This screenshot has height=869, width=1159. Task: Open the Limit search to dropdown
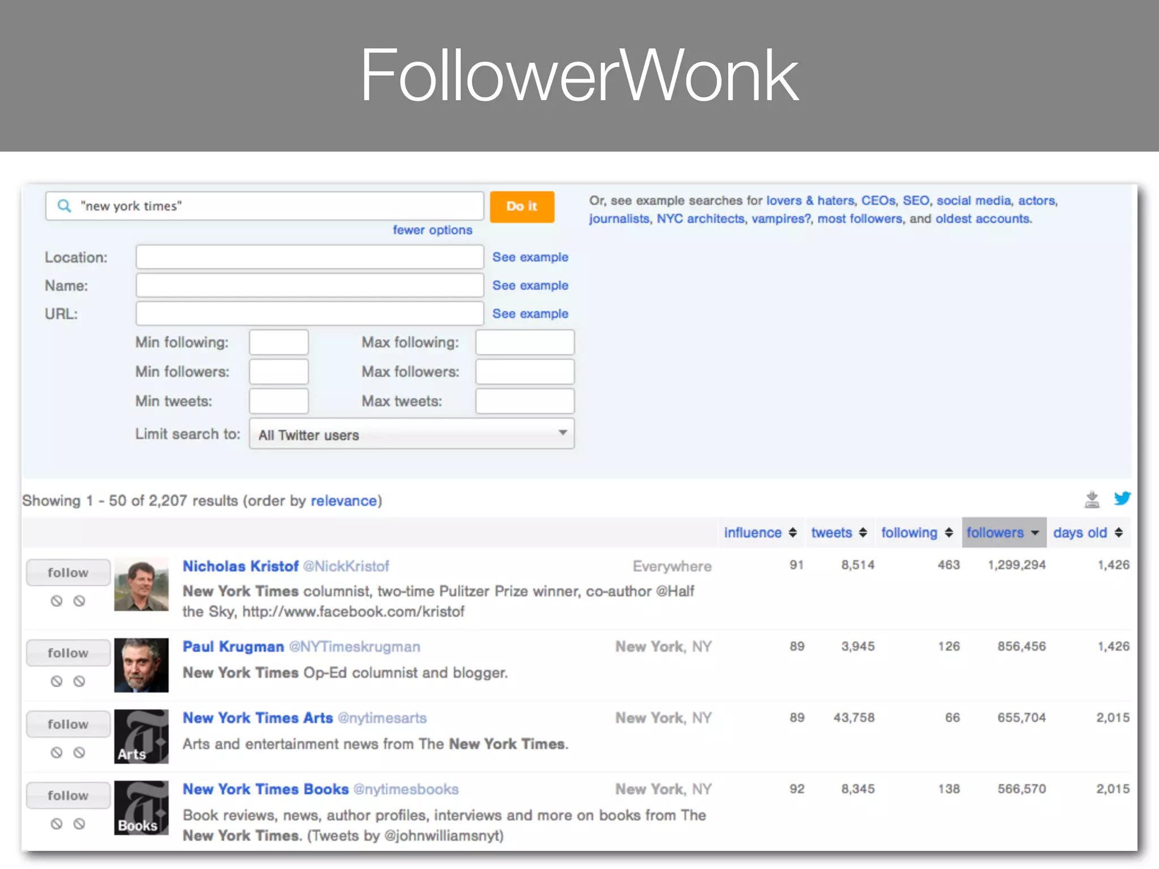point(412,434)
